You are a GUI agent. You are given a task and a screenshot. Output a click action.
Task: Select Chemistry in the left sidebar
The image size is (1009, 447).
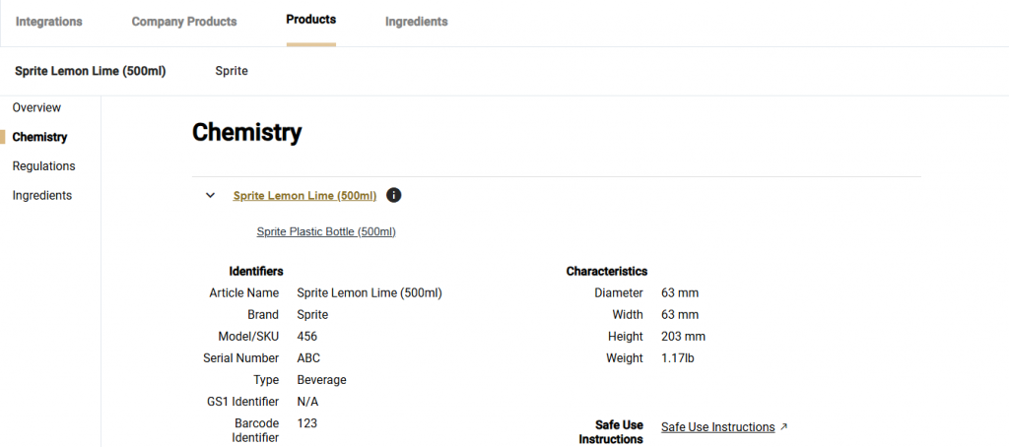pyautogui.click(x=39, y=137)
